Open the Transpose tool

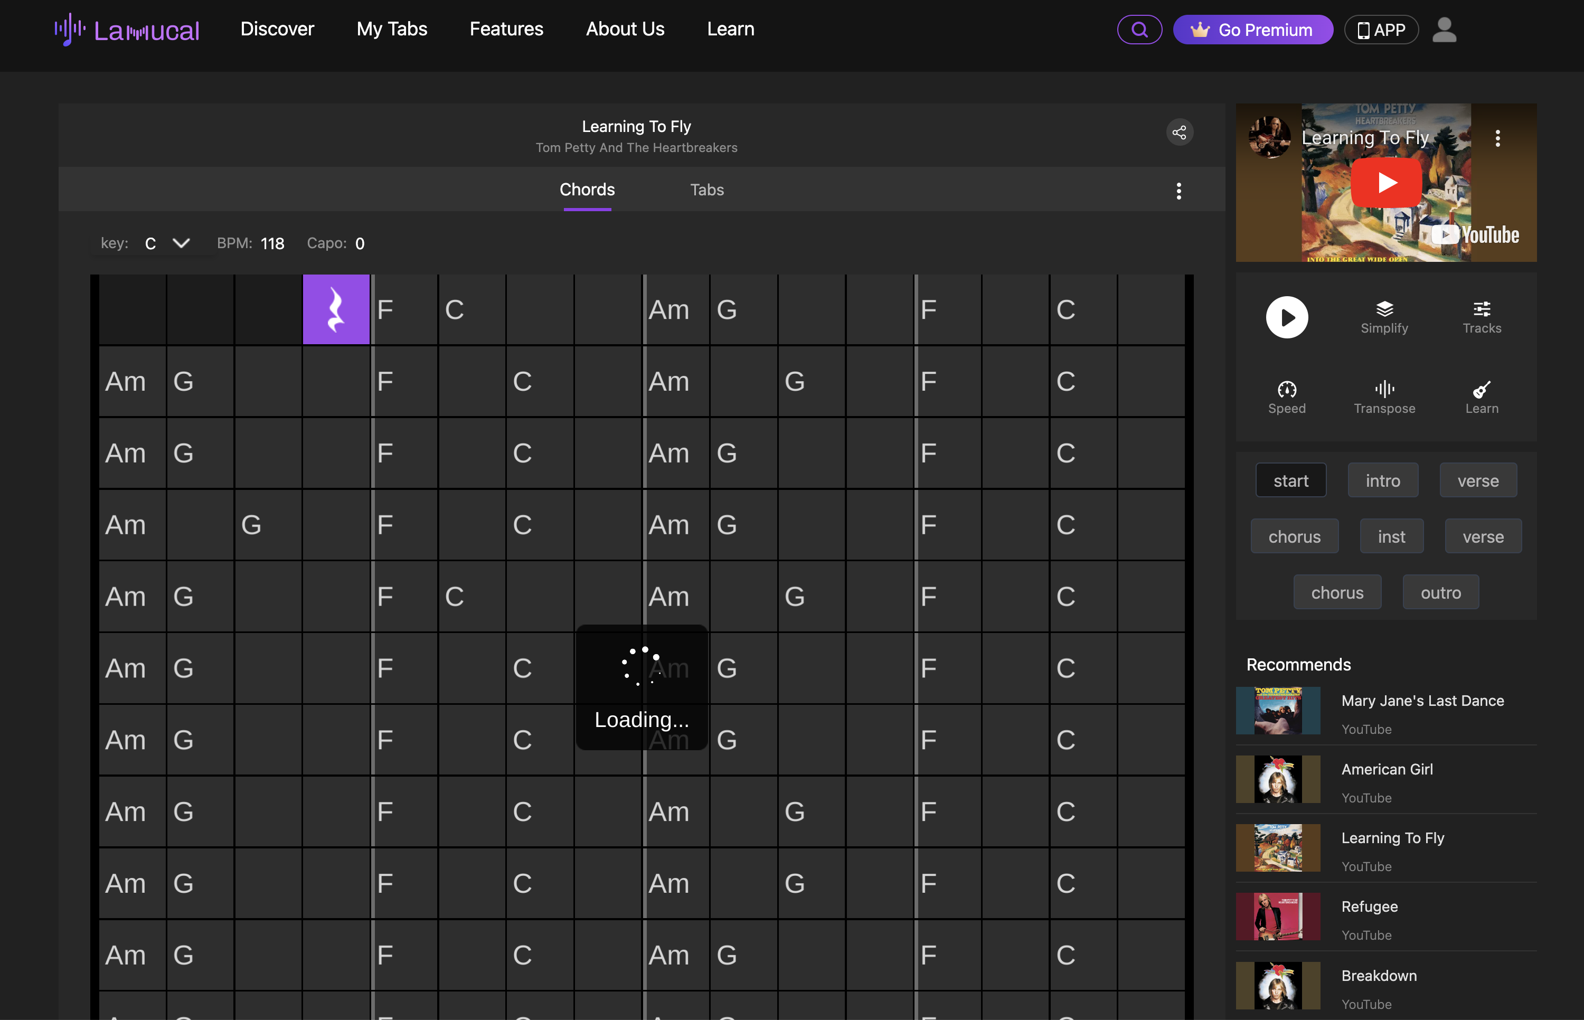tap(1384, 396)
